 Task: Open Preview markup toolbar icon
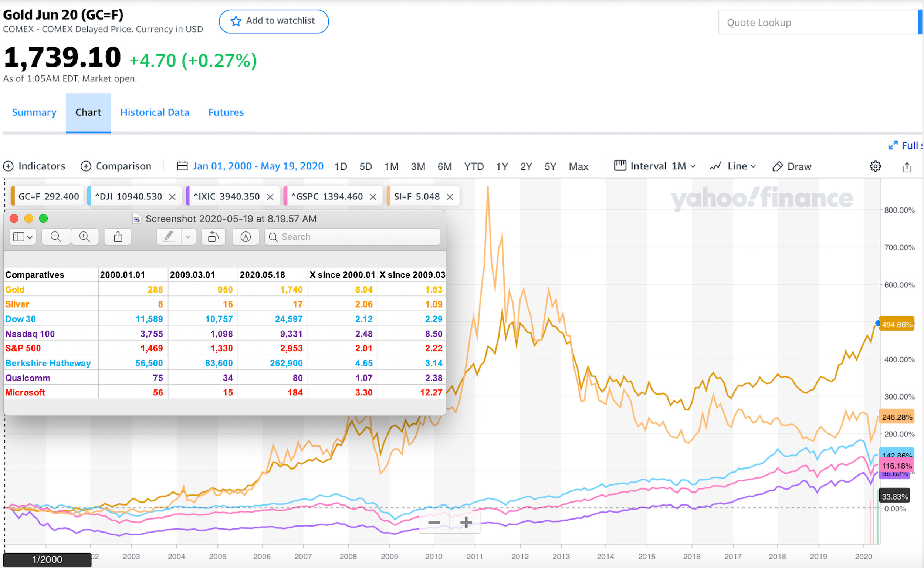(x=245, y=237)
